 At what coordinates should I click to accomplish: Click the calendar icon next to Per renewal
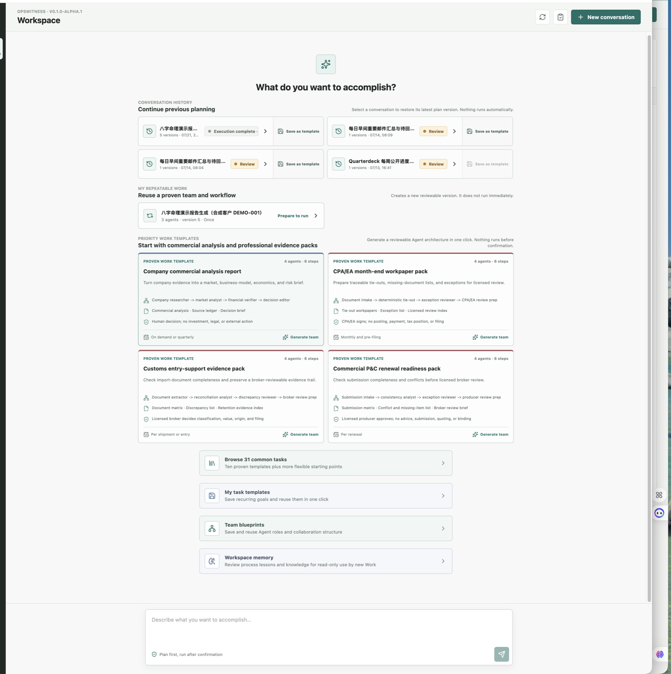click(x=336, y=435)
